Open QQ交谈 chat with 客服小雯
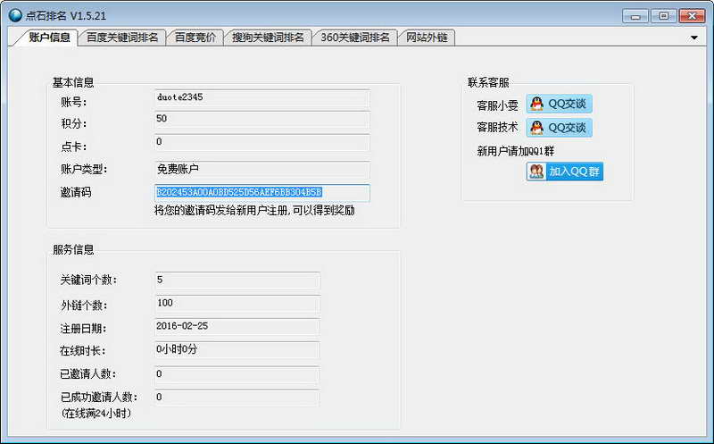Viewport: 714px width, 444px height. [559, 105]
